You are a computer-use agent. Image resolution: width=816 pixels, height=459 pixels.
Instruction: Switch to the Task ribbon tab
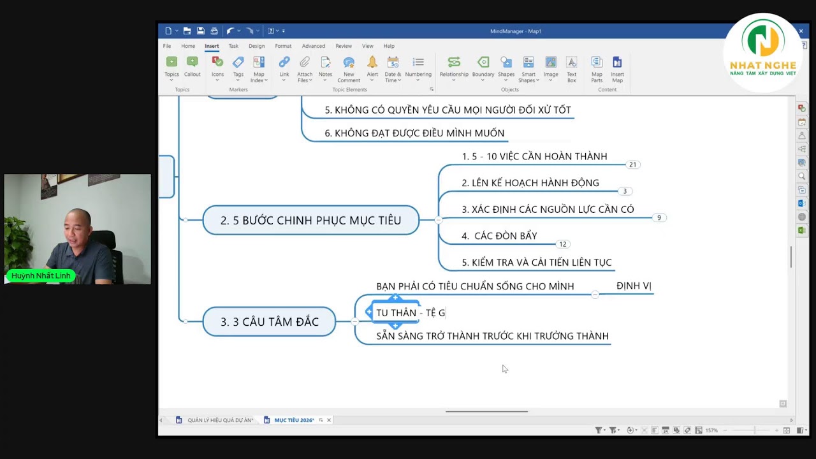[233, 46]
